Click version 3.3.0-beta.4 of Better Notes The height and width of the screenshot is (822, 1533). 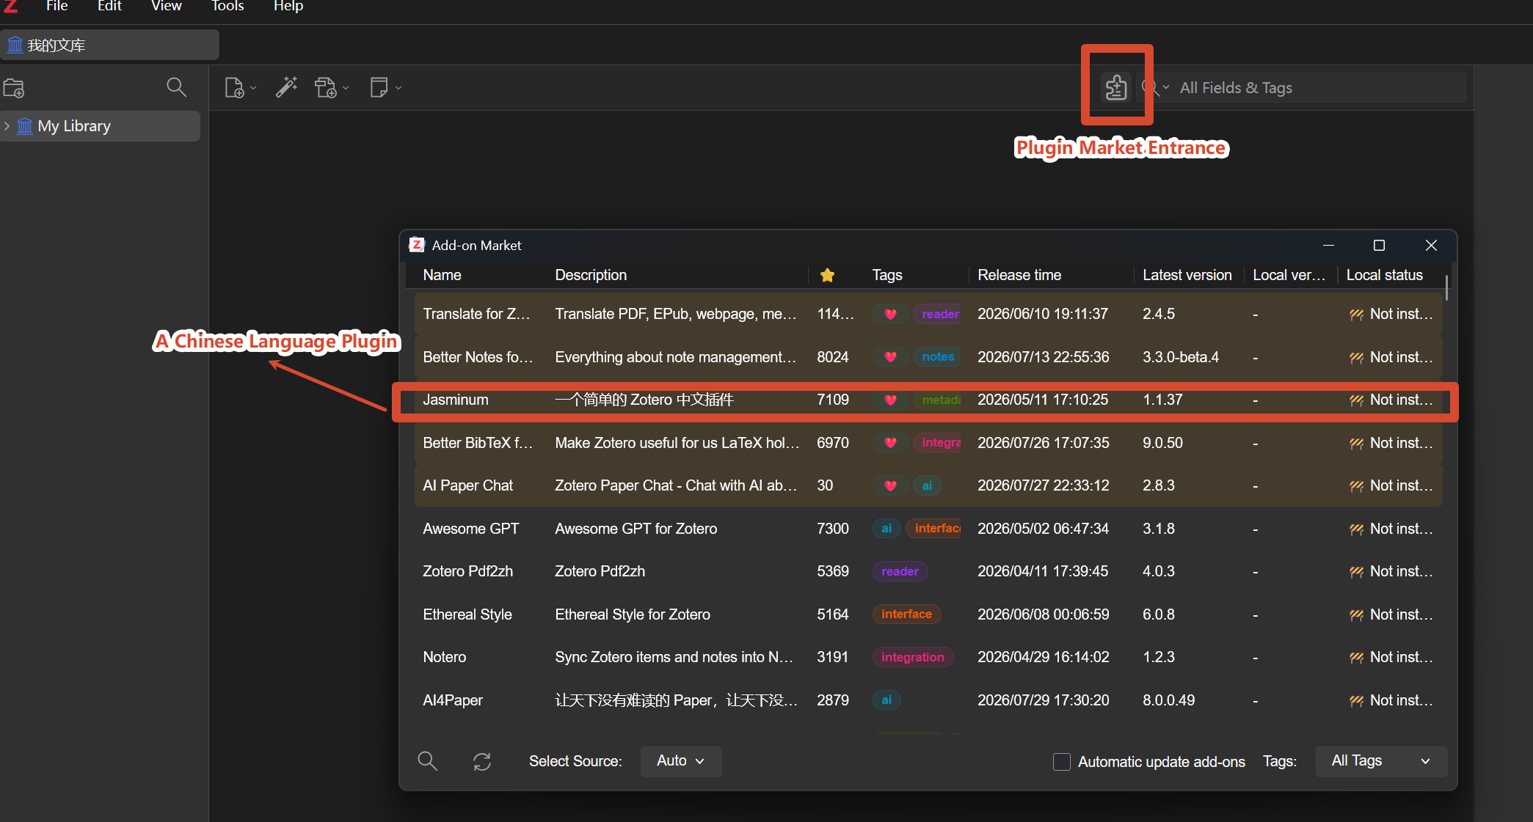tap(1181, 357)
